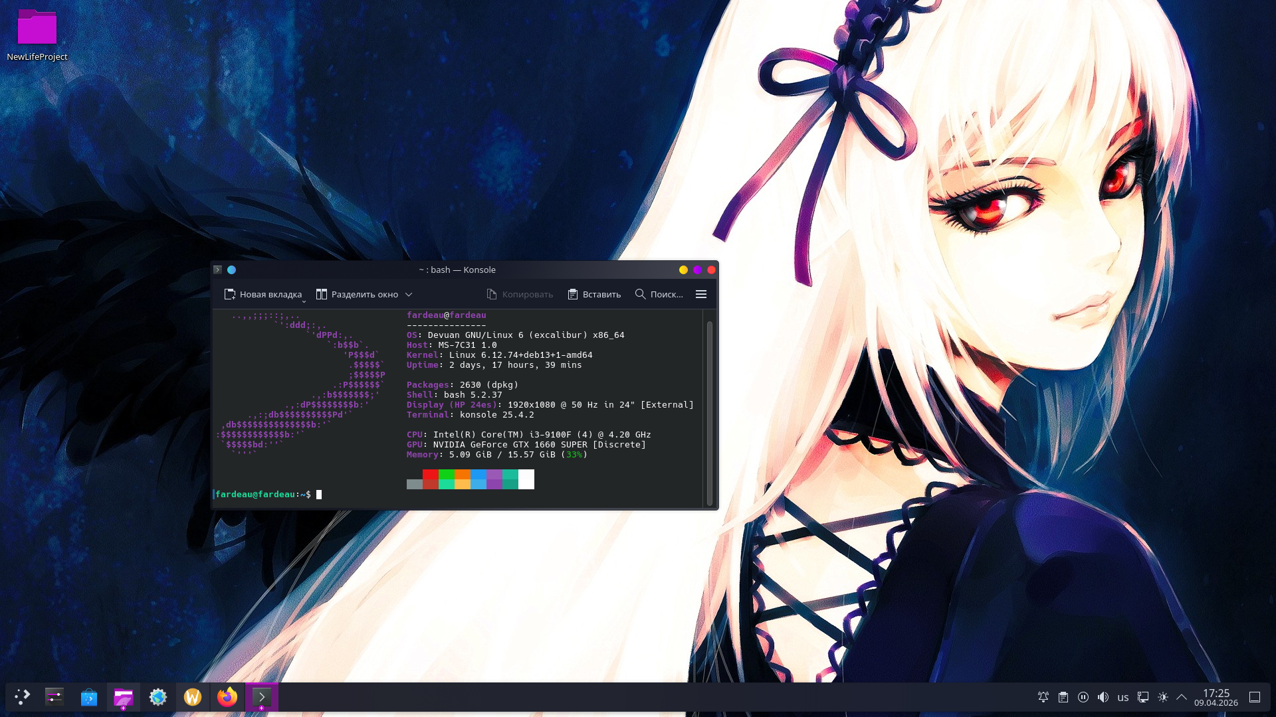Click the New Tab toolbar button
The width and height of the screenshot is (1276, 717).
(x=263, y=295)
